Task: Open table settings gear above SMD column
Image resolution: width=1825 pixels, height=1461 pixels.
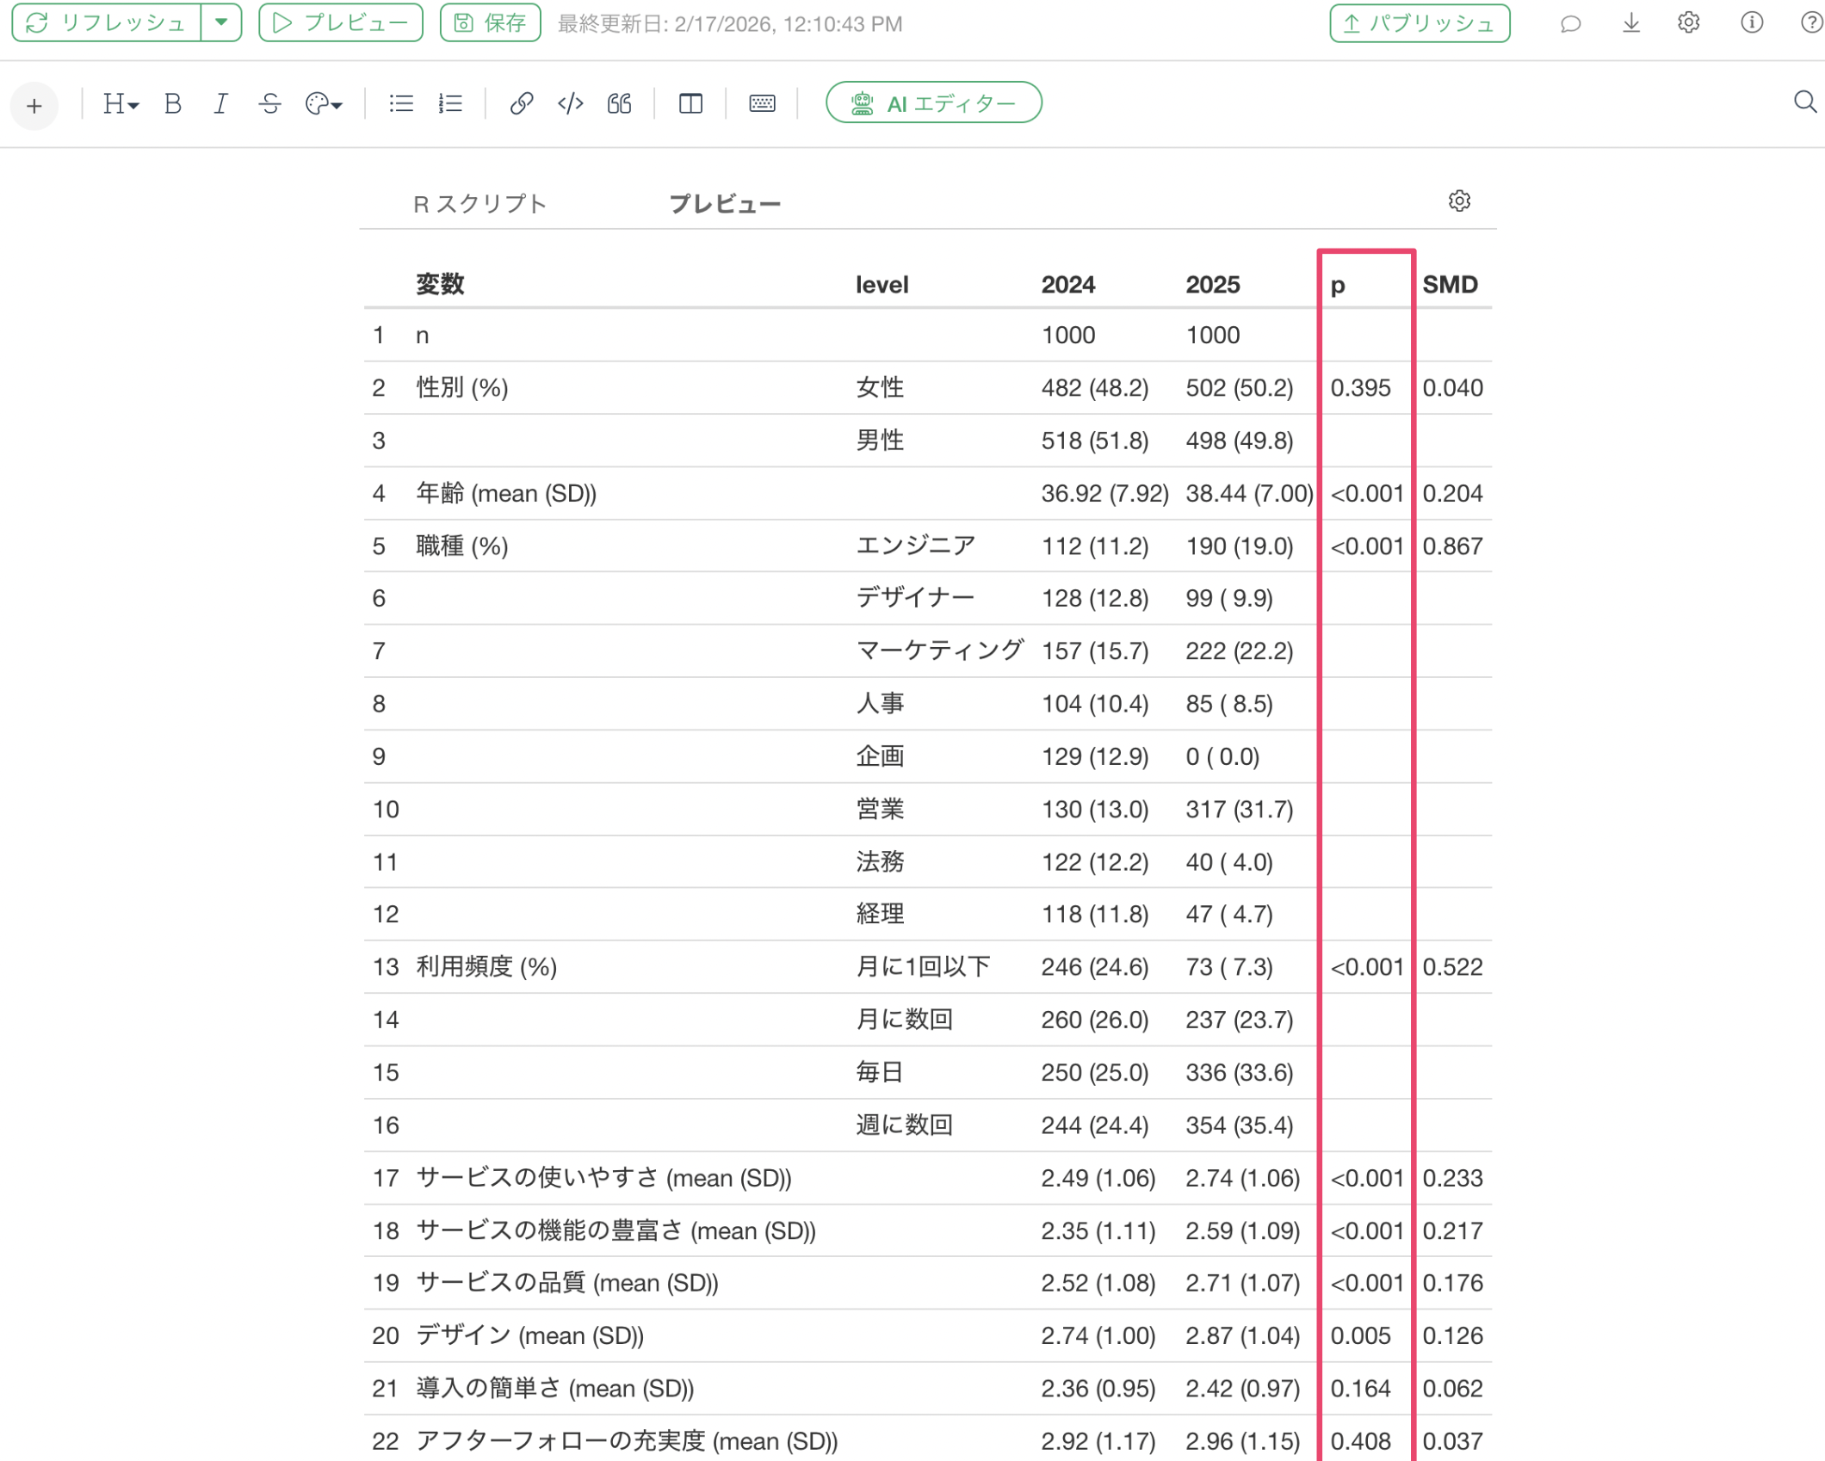Action: click(1459, 201)
